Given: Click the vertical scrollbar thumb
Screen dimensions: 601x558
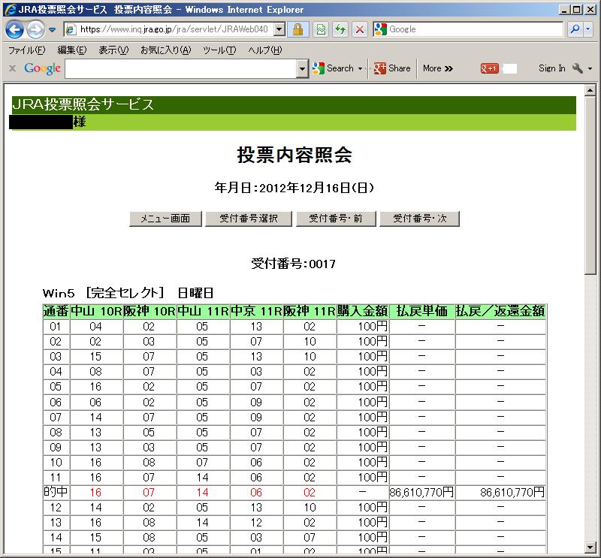Looking at the screenshot, I should [x=590, y=185].
